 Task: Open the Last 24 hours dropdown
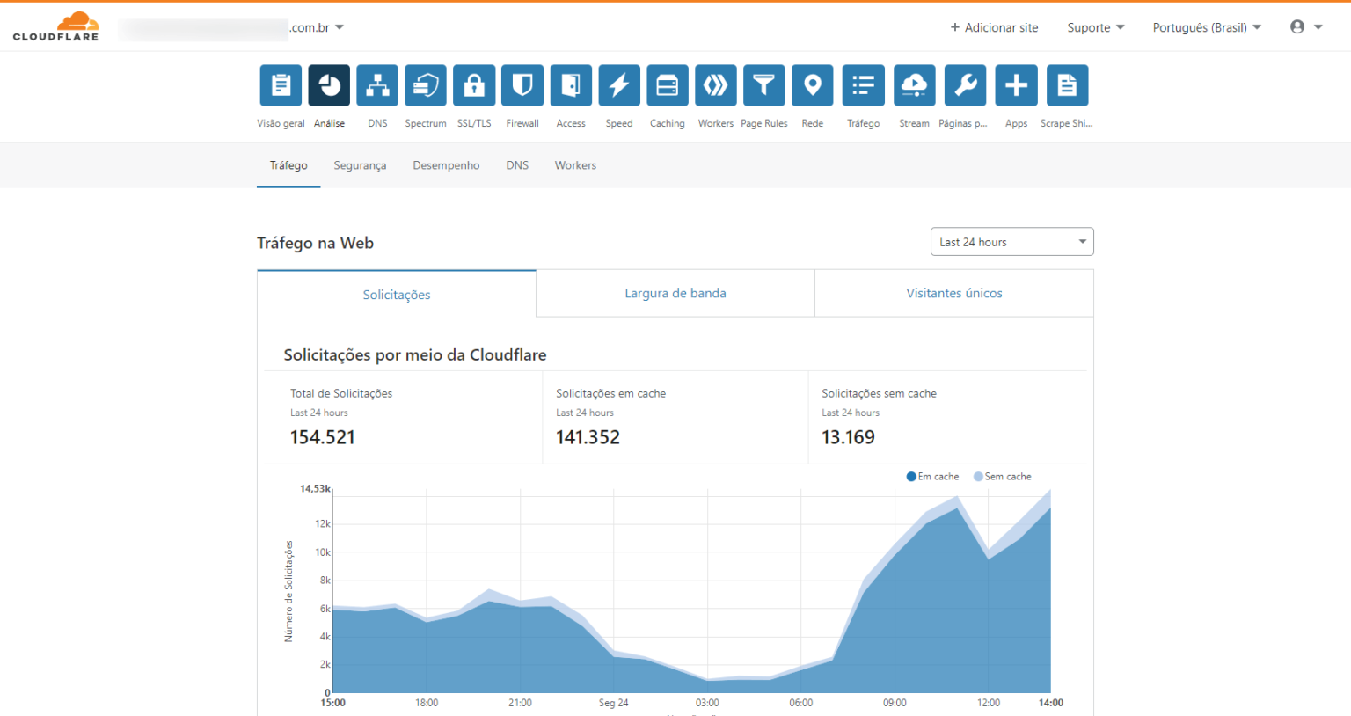[1011, 241]
